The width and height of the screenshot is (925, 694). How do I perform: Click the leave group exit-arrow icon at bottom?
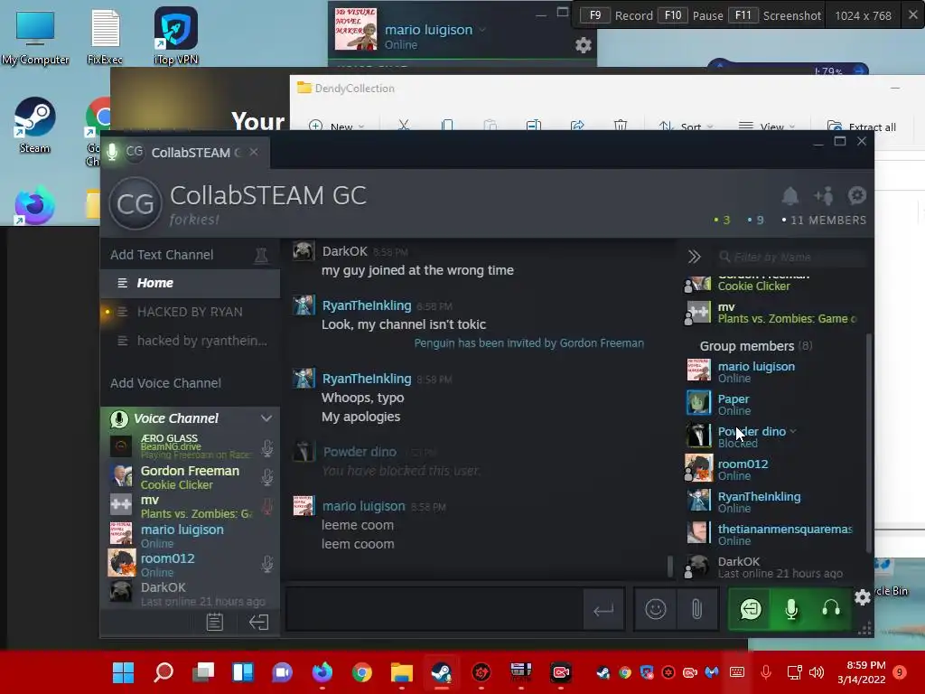[x=258, y=622]
